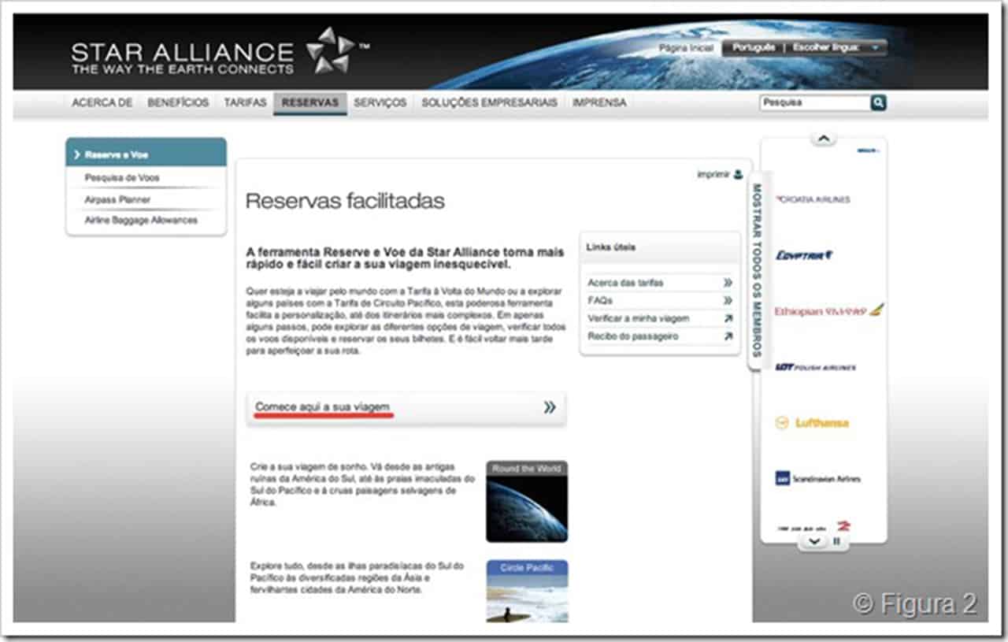This screenshot has height=642, width=1008.
Task: Open Airpass Planner in sidebar
Action: 117,200
